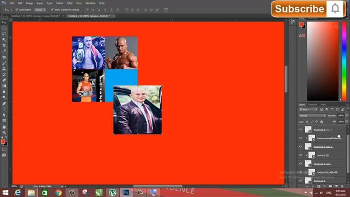Click the Subscribe button
350x197 pixels.
299,9
